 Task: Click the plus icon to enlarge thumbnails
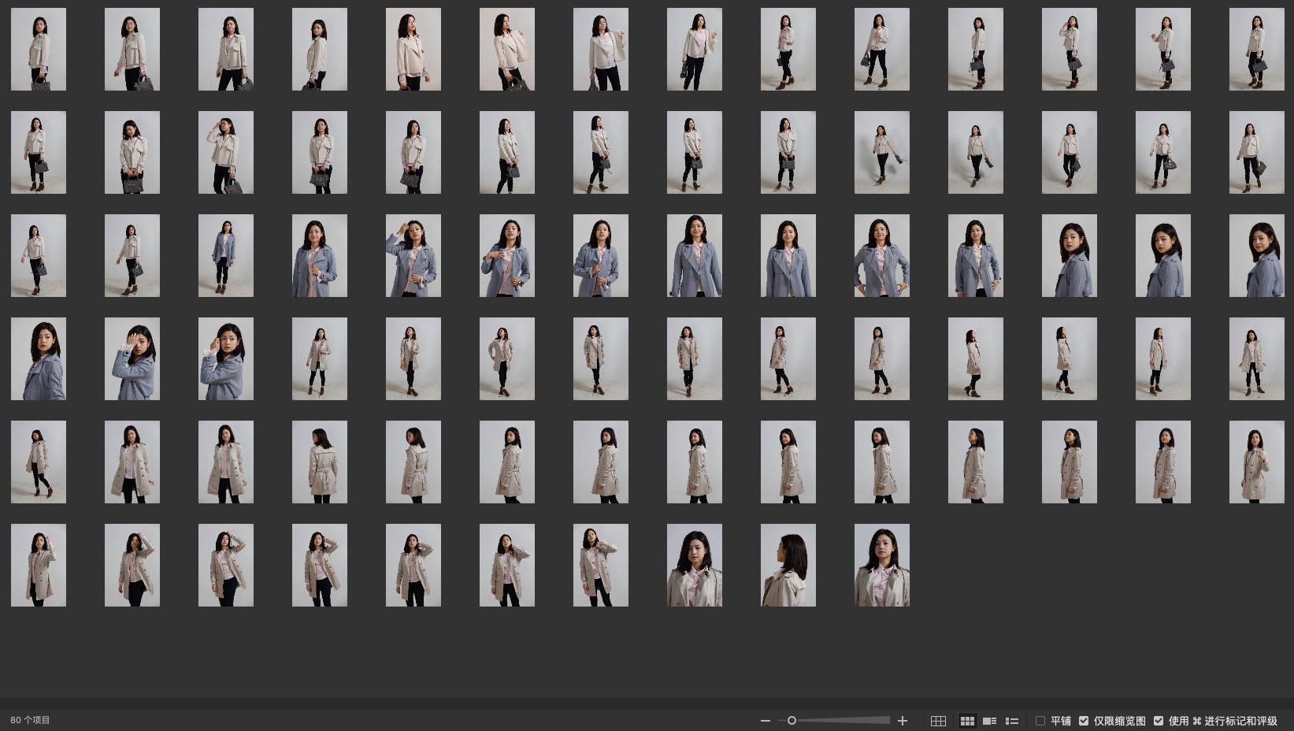903,721
